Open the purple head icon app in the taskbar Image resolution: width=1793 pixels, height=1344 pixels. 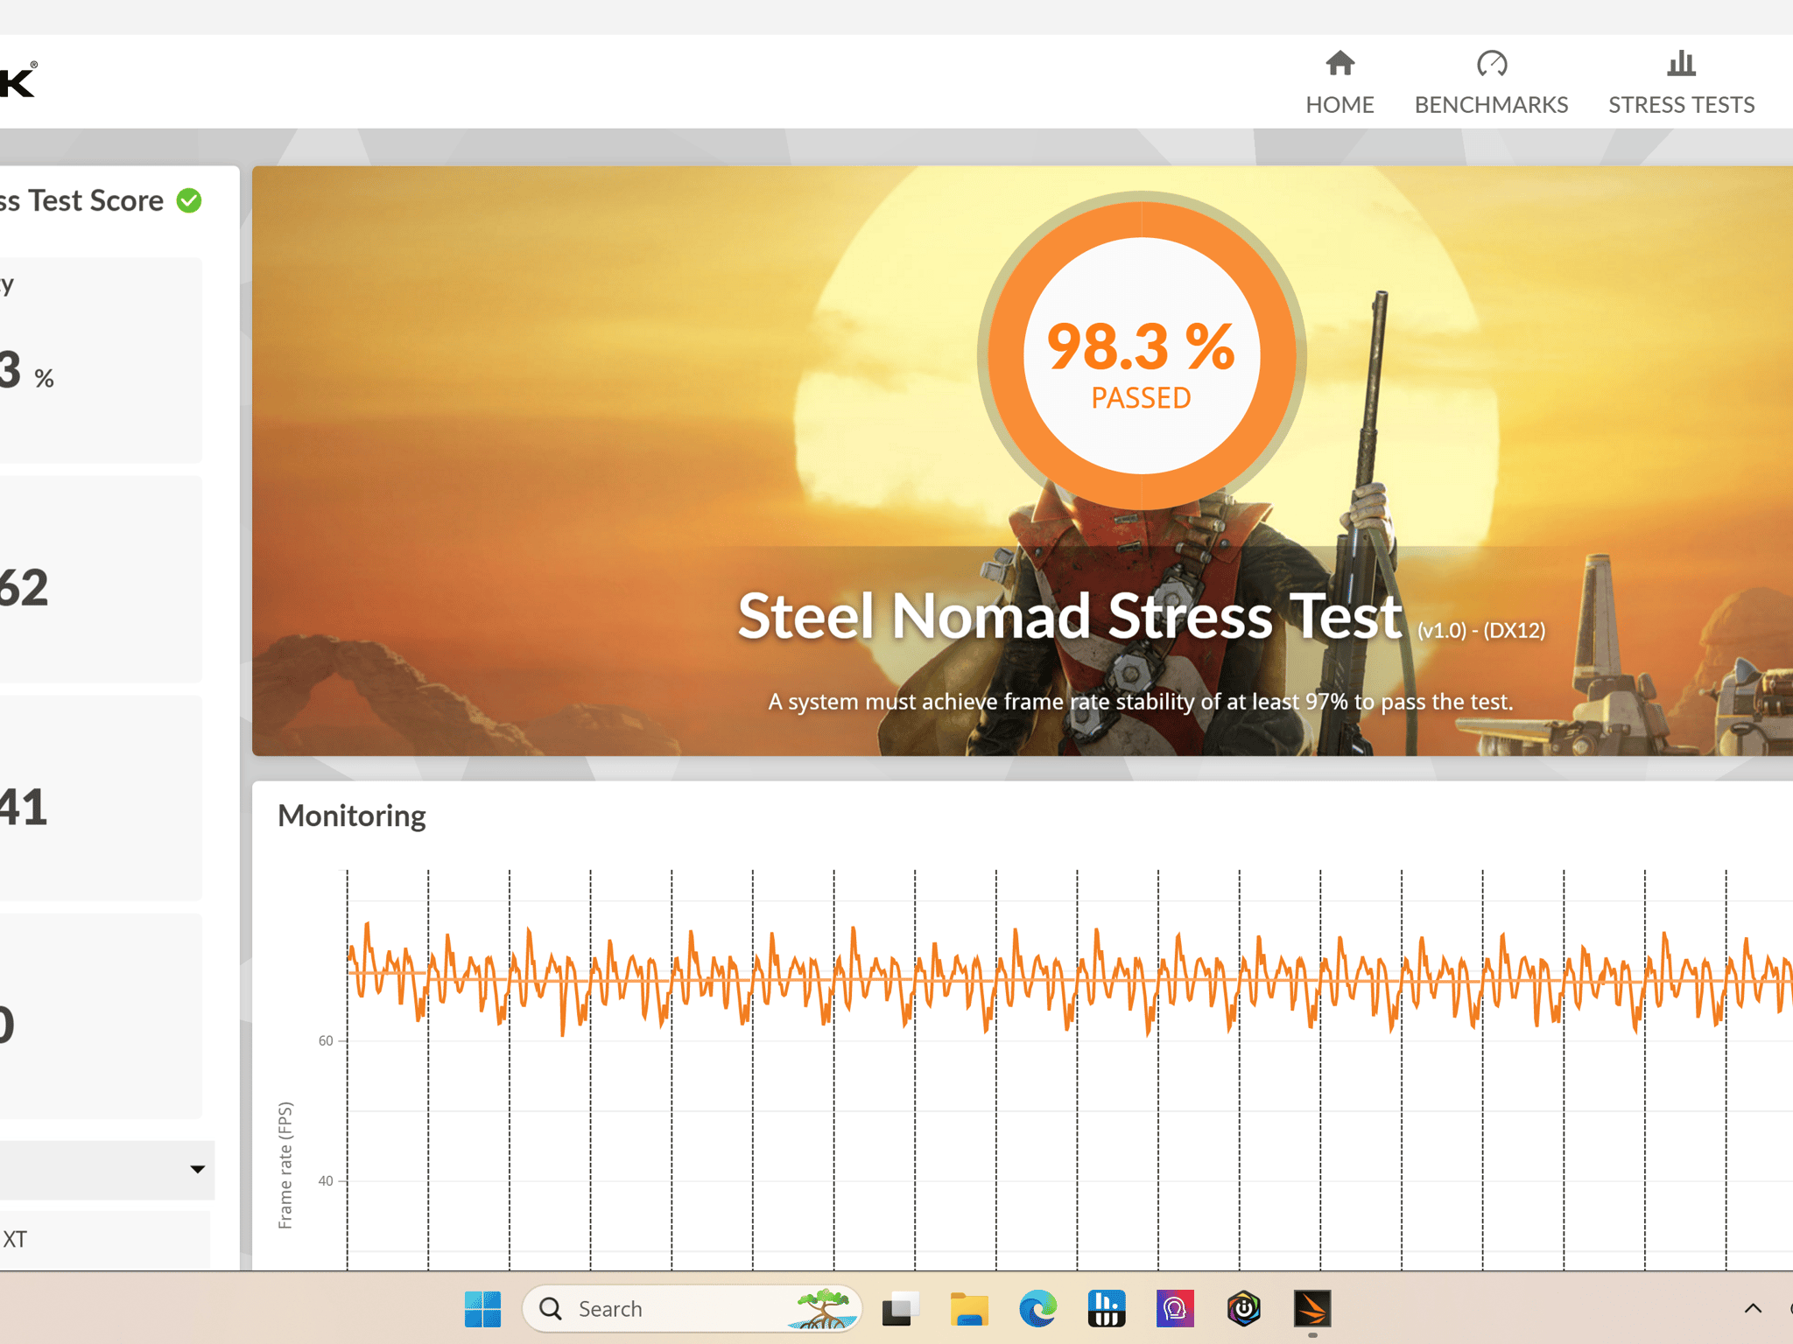1175,1309
